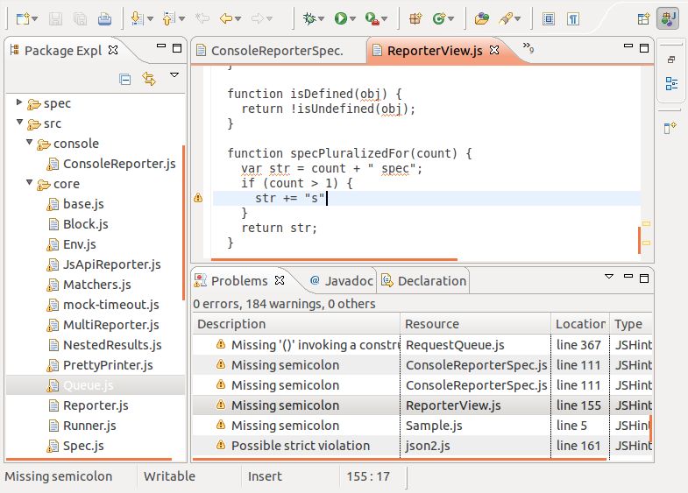Select RequestQueue.js line 367 warning
This screenshot has height=493, width=688.
pos(422,345)
